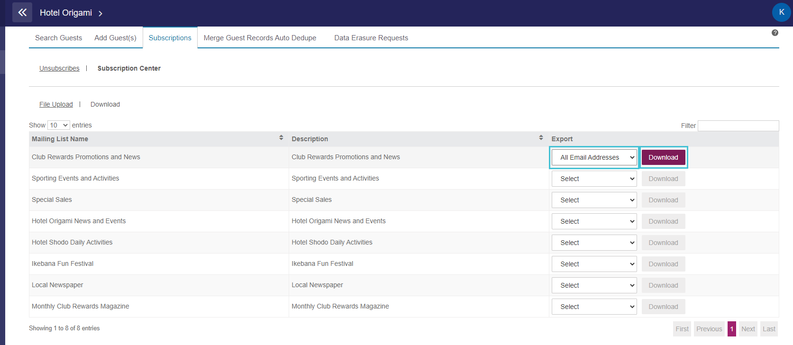Sort by Description column arrows
The image size is (793, 345).
[541, 137]
